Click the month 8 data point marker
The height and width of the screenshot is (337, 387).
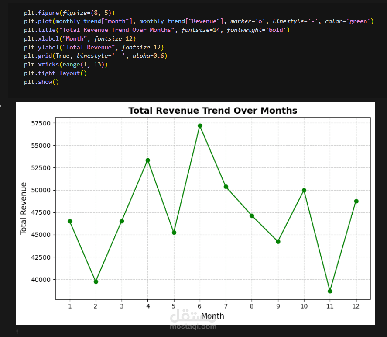point(252,216)
